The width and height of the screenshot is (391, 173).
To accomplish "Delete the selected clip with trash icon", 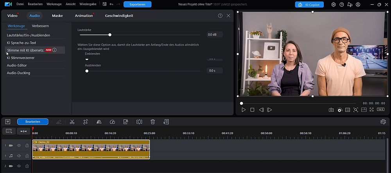I will pos(152,122).
